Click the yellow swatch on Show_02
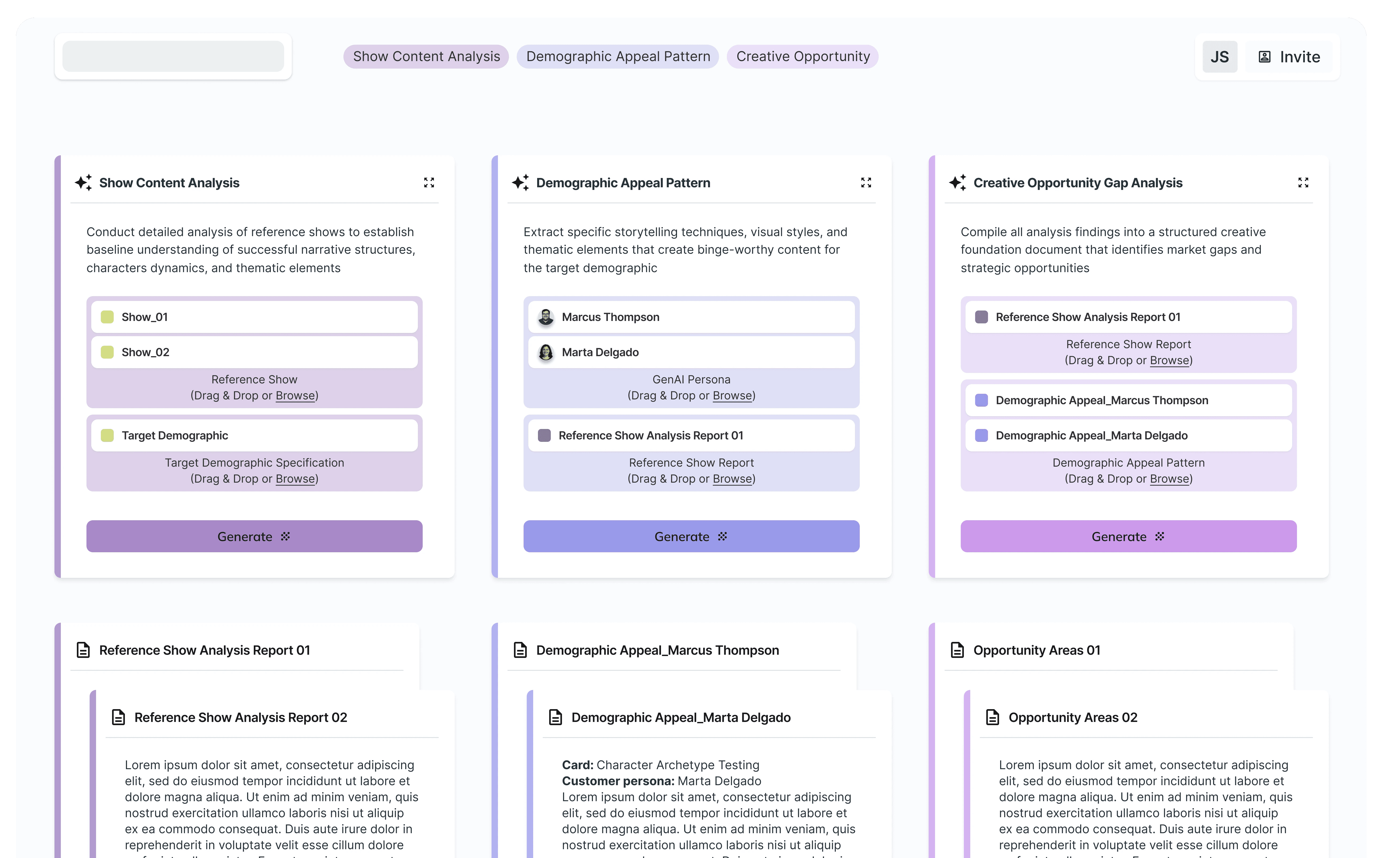The image size is (1378, 858). [107, 352]
